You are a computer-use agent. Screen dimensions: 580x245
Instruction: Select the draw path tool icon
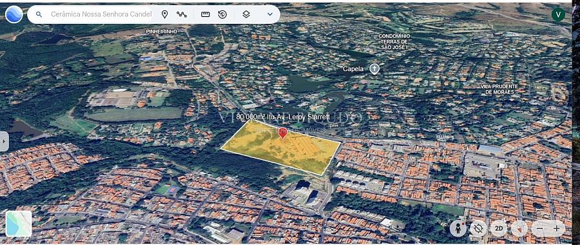tap(182, 14)
